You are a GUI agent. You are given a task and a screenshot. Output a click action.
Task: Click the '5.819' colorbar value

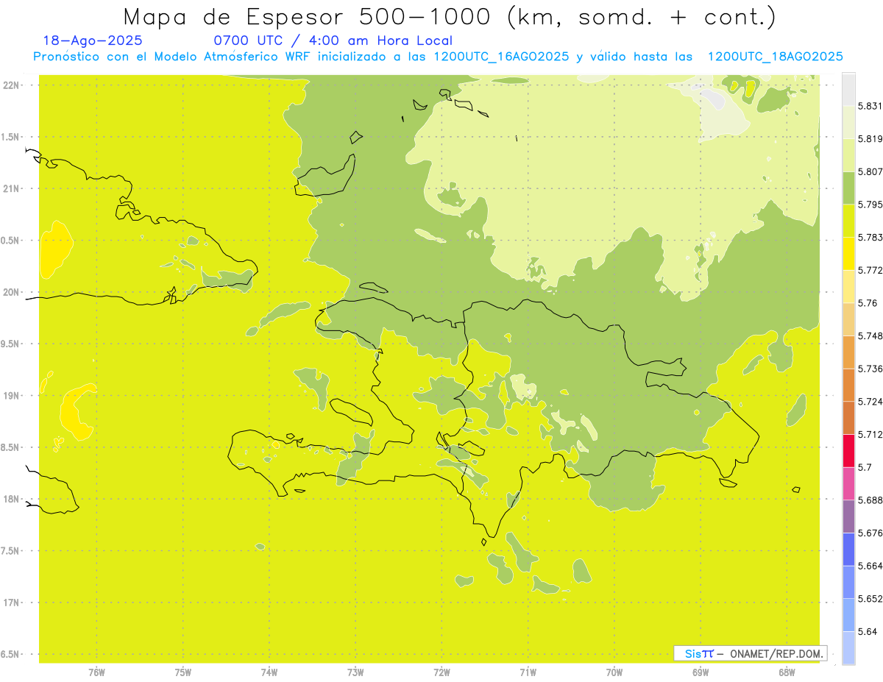pyautogui.click(x=870, y=139)
